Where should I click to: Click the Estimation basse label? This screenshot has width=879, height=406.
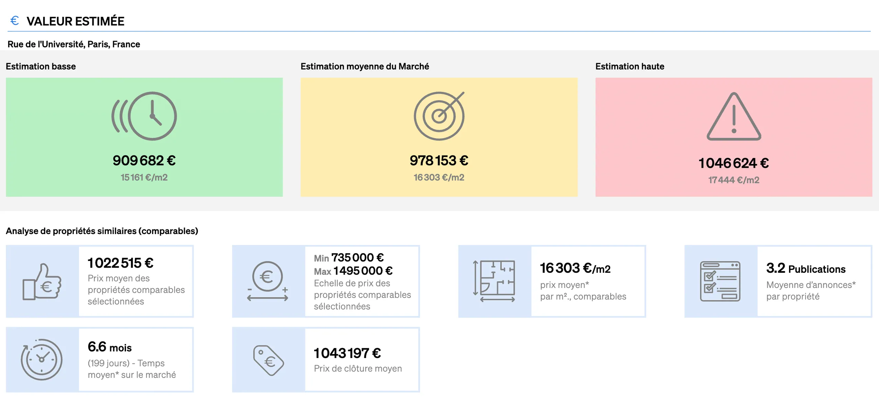[x=41, y=66]
